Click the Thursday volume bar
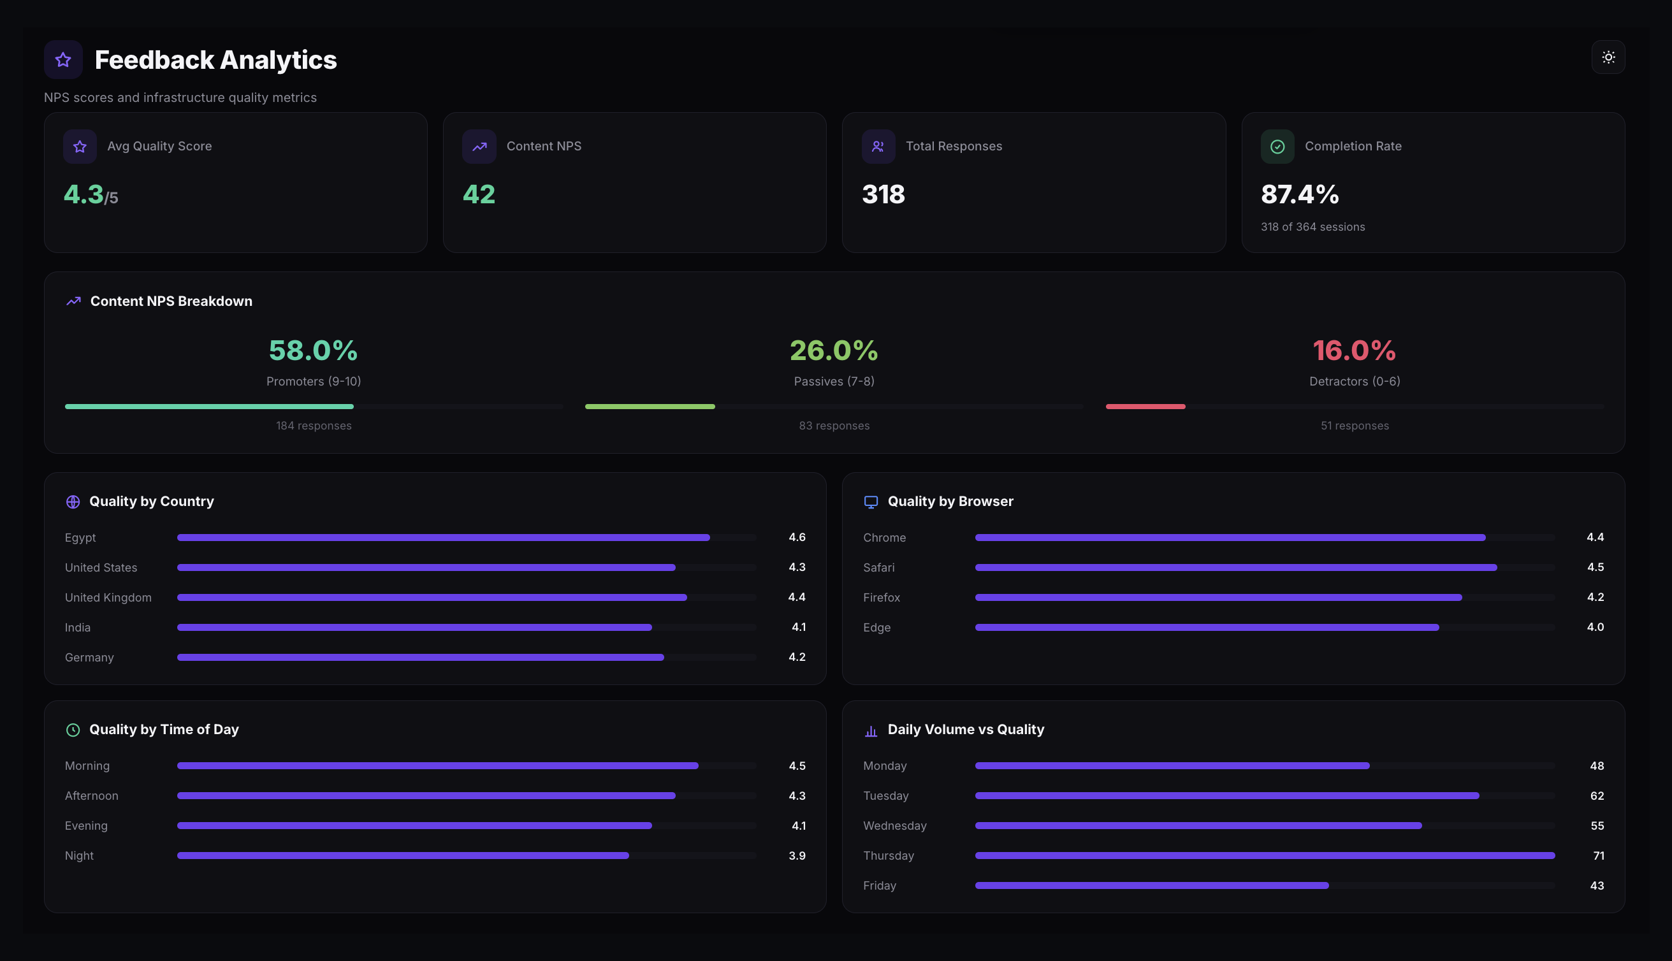The image size is (1672, 961). click(1265, 855)
